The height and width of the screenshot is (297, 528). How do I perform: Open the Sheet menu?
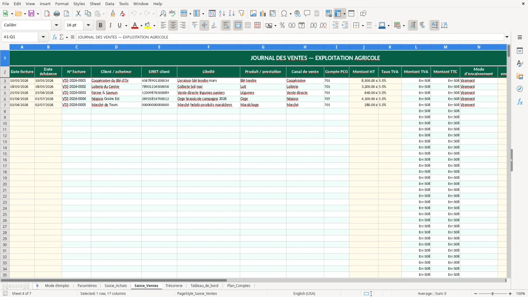coord(95,4)
